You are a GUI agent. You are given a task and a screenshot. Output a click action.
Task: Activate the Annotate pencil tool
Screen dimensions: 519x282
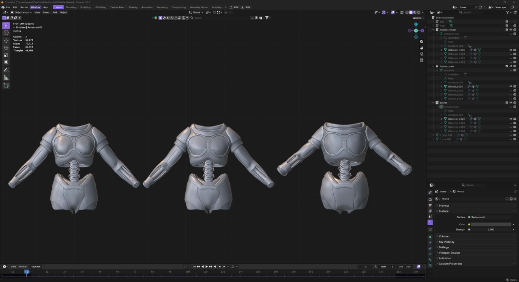point(6,70)
